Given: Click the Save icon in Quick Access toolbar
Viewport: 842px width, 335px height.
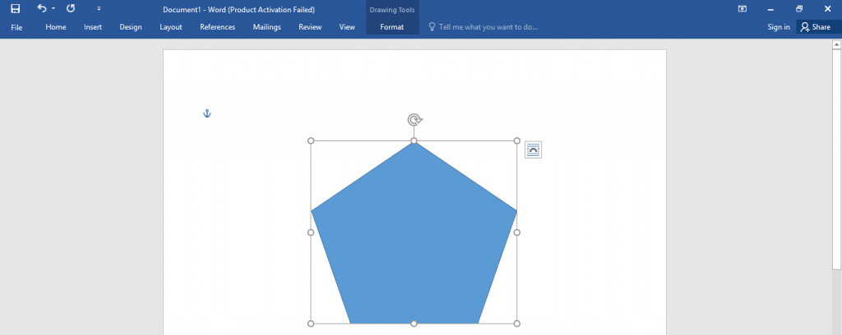Looking at the screenshot, I should [16, 8].
